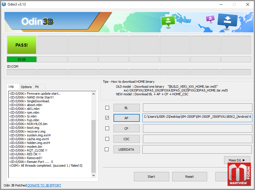Tick the BL checkbox
The image size is (255, 190).
107,108
